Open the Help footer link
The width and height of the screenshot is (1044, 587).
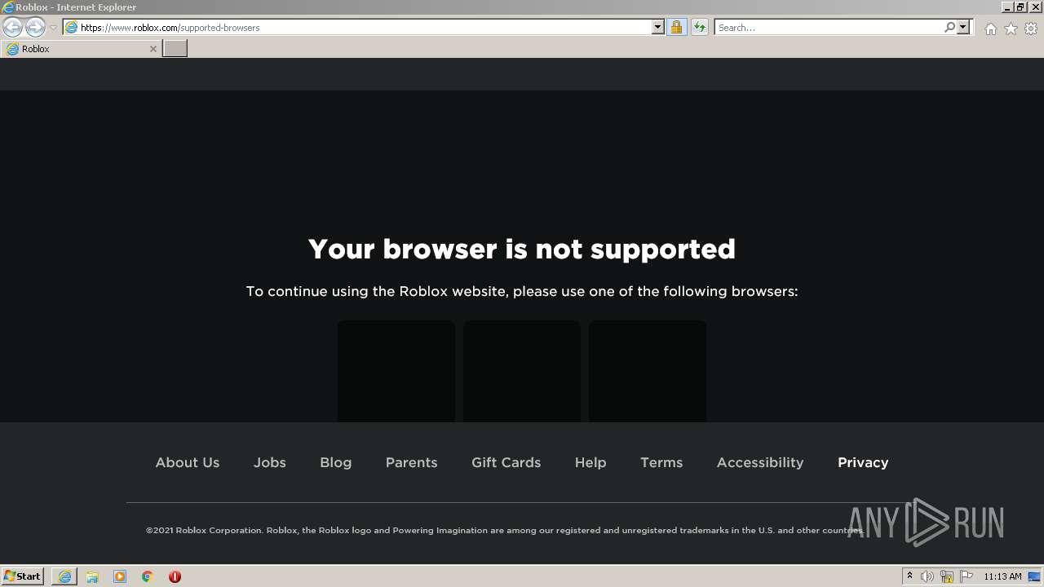[591, 462]
